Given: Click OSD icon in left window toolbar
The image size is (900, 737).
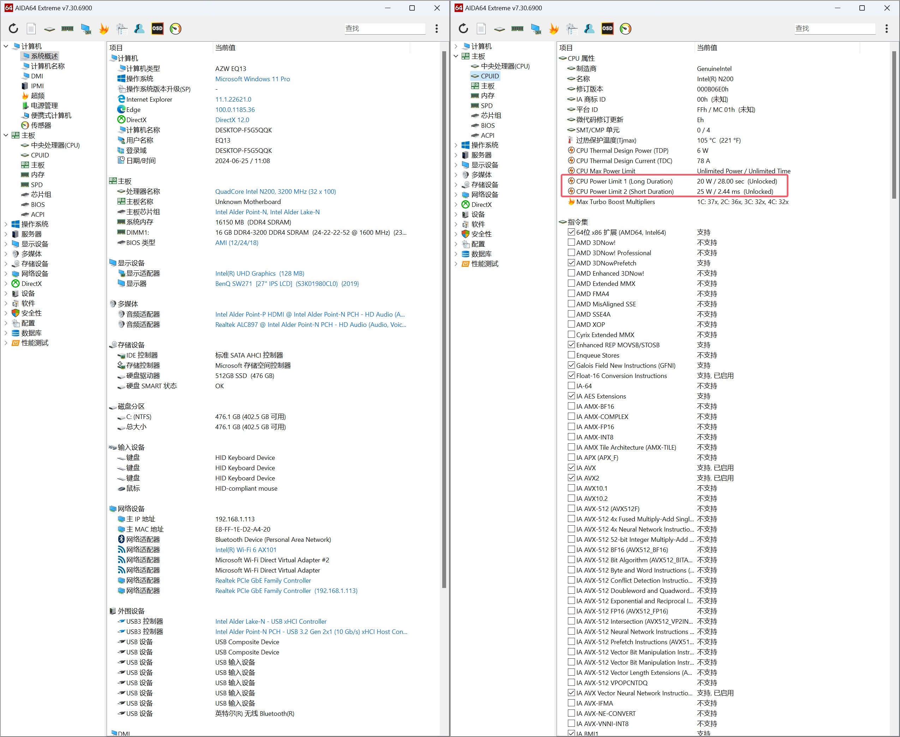Looking at the screenshot, I should tap(157, 29).
